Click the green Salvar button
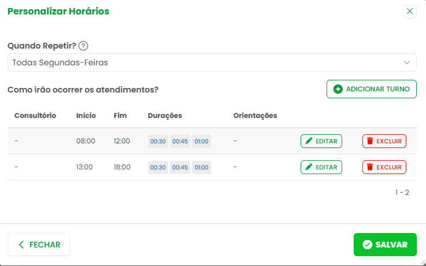426x266 pixels. tap(384, 245)
